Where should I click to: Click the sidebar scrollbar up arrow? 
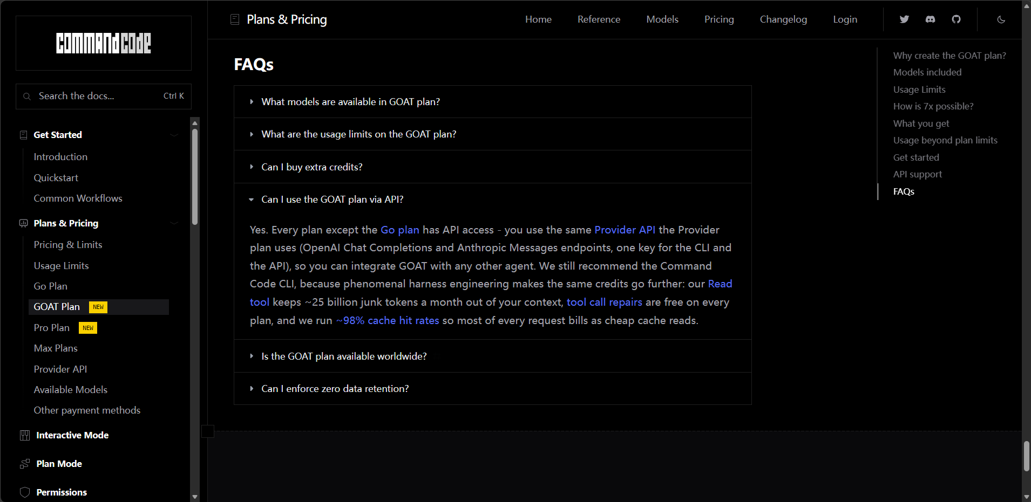(x=195, y=122)
